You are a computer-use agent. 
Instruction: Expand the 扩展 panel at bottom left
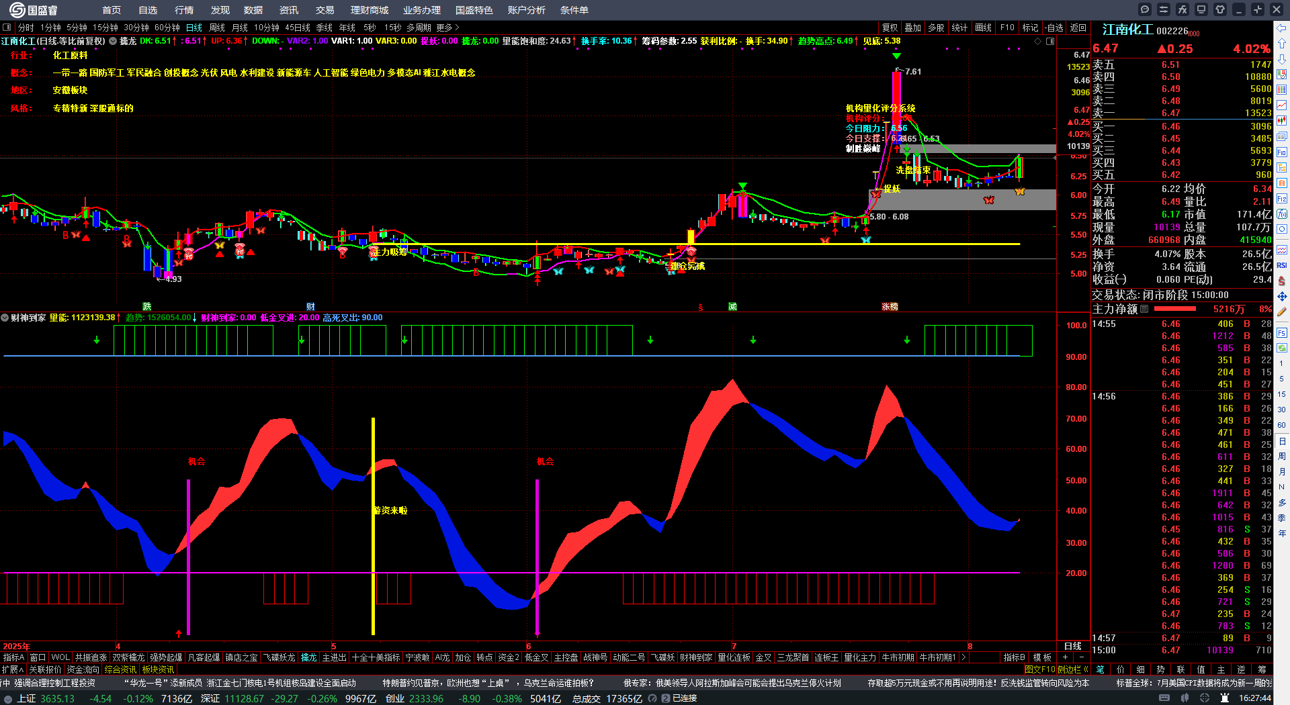(x=13, y=669)
